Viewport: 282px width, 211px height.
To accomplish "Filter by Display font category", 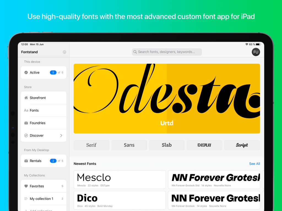I will (204, 145).
